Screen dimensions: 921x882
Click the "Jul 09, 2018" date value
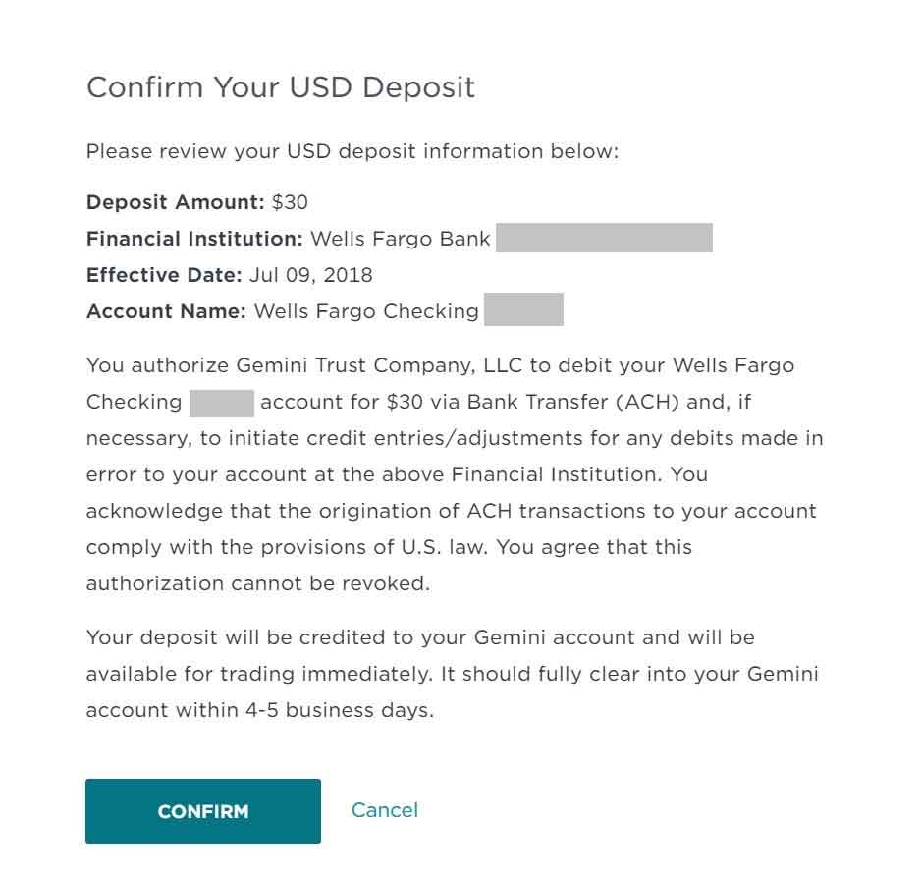point(310,275)
